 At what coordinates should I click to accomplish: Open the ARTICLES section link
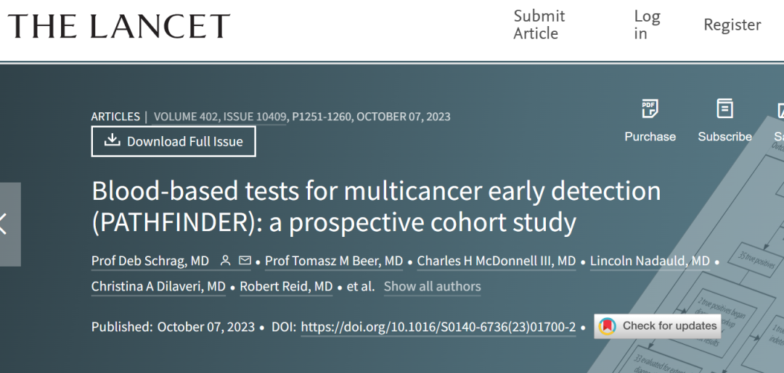tap(115, 117)
